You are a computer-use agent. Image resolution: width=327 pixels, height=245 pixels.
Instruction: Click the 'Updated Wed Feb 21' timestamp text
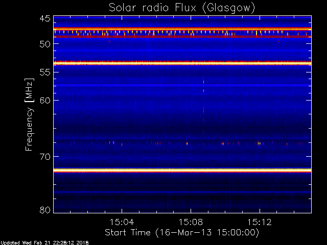(x=44, y=243)
